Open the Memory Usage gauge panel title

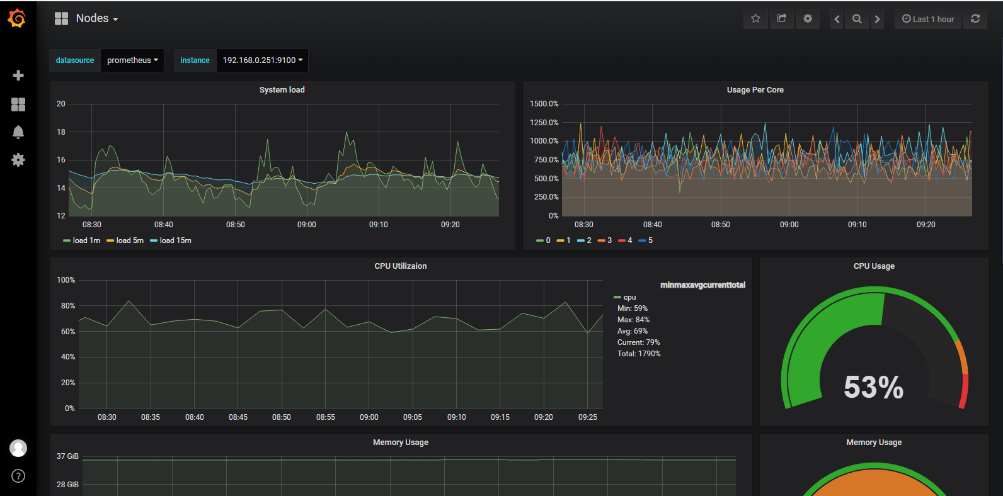(874, 442)
